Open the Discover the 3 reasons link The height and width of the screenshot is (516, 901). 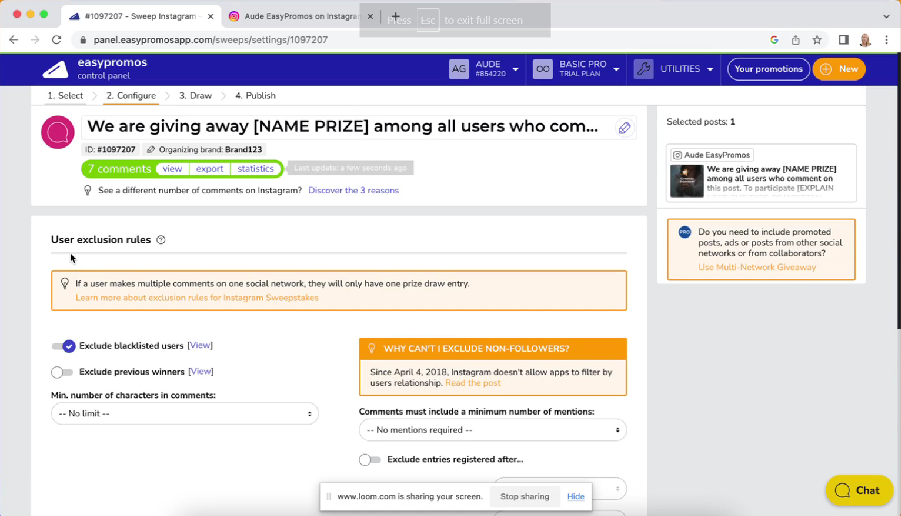tap(353, 190)
